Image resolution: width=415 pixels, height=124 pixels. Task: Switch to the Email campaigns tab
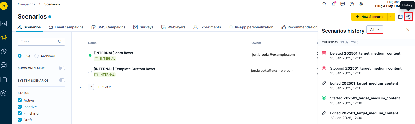[66, 27]
